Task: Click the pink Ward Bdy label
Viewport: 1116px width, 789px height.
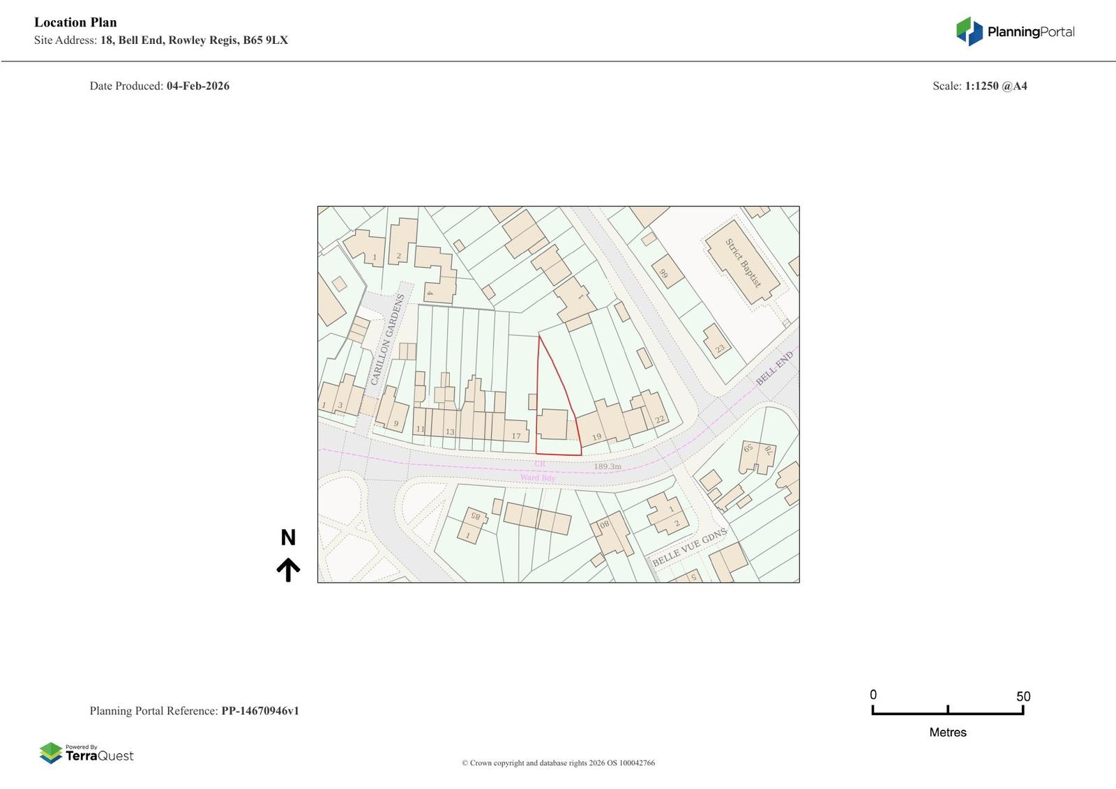Action: (x=538, y=478)
